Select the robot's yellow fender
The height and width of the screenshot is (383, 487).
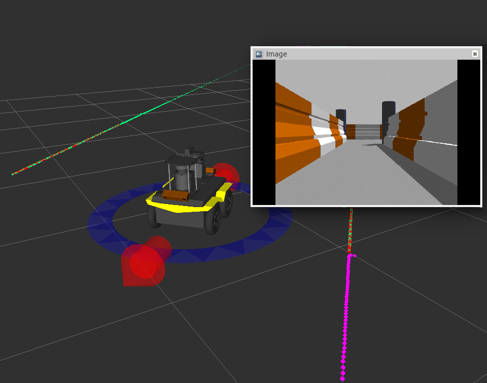pos(179,206)
